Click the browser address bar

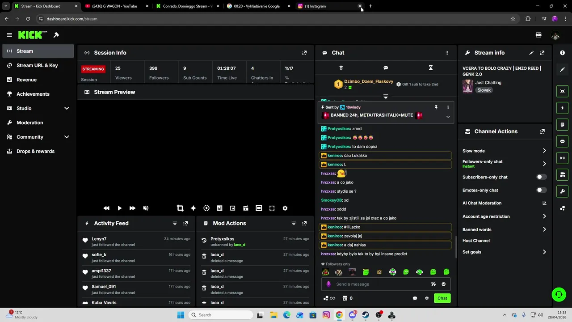(x=273, y=19)
